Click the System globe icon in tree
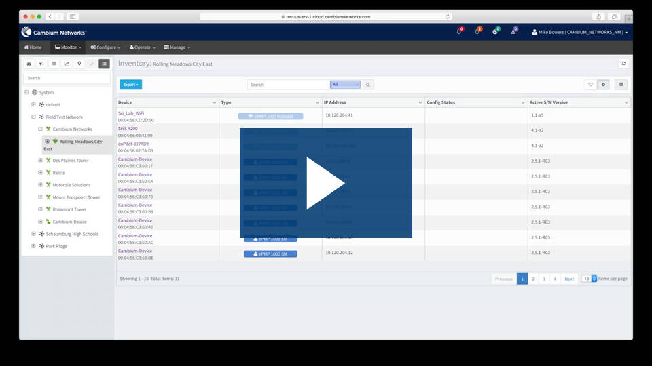 tap(35, 93)
